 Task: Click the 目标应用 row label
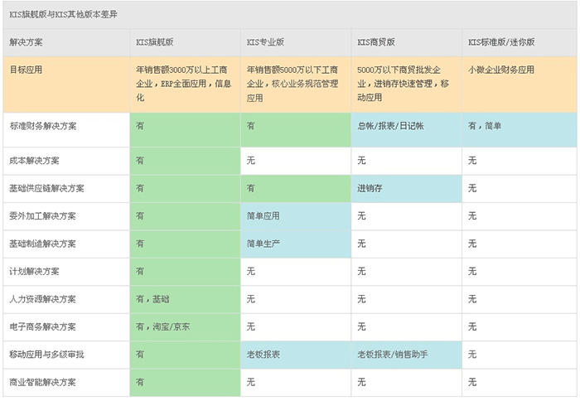tap(26, 70)
